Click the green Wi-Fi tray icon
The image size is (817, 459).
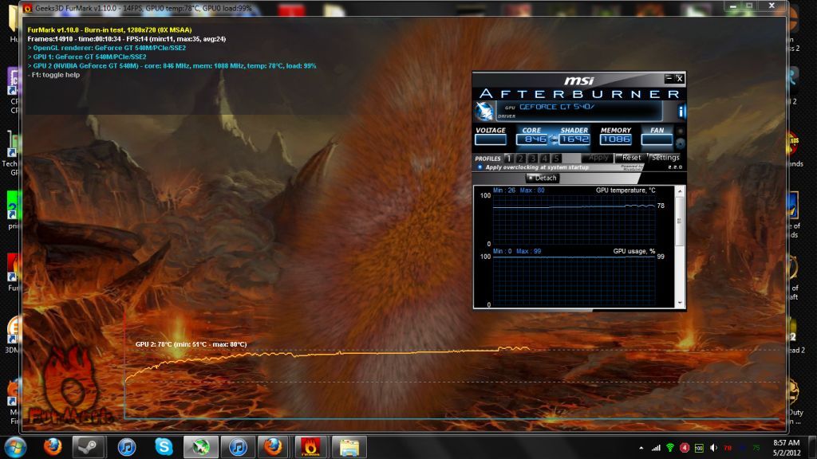(670, 448)
